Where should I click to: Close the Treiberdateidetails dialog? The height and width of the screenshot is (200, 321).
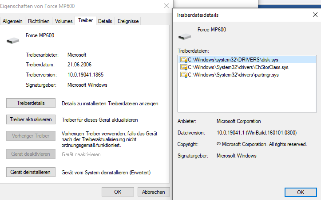(315, 15)
